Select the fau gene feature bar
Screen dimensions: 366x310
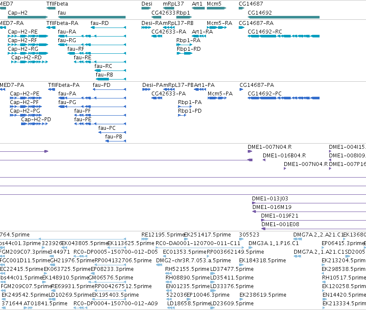click(92, 17)
